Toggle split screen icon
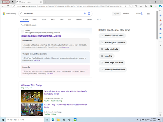 coord(136,6)
